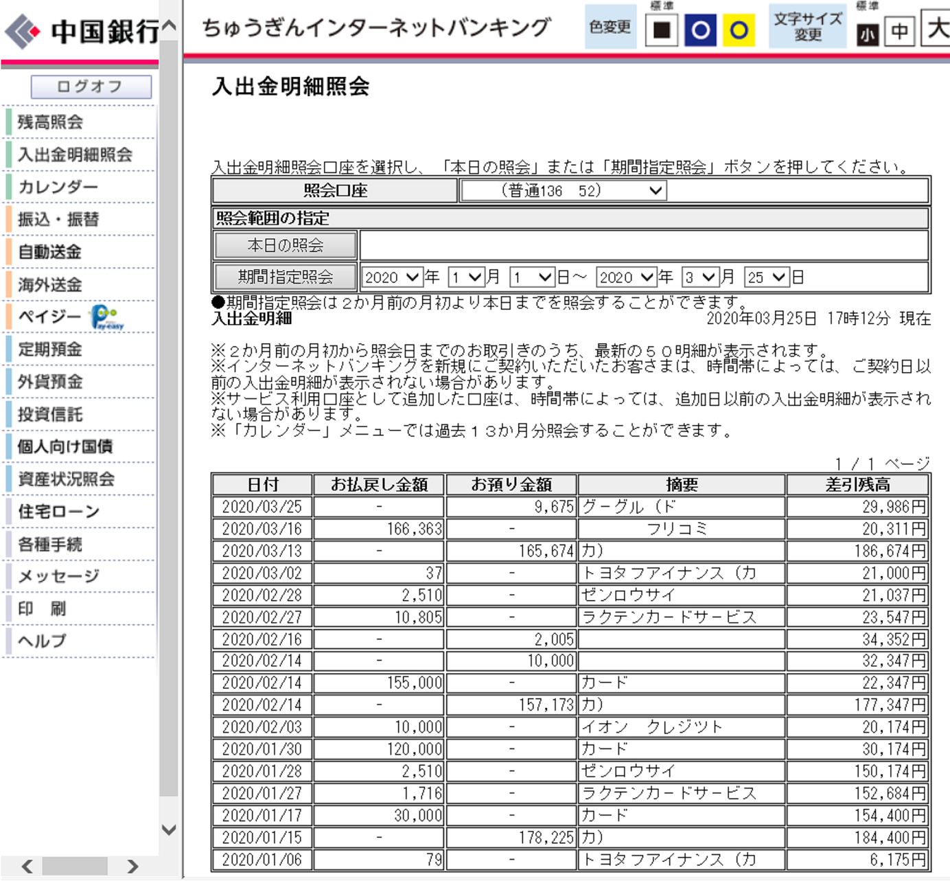The height and width of the screenshot is (881, 950).
Task: Click the Pay-easy logo icon in sidebar
Action: [x=107, y=317]
